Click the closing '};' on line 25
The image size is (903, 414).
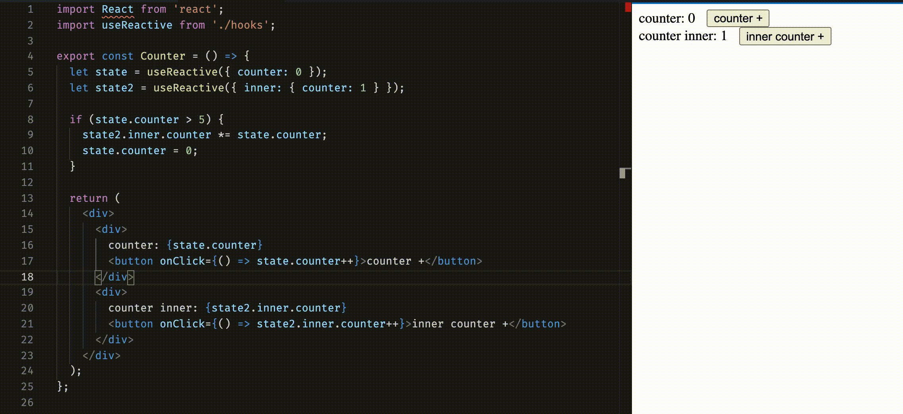tap(63, 387)
